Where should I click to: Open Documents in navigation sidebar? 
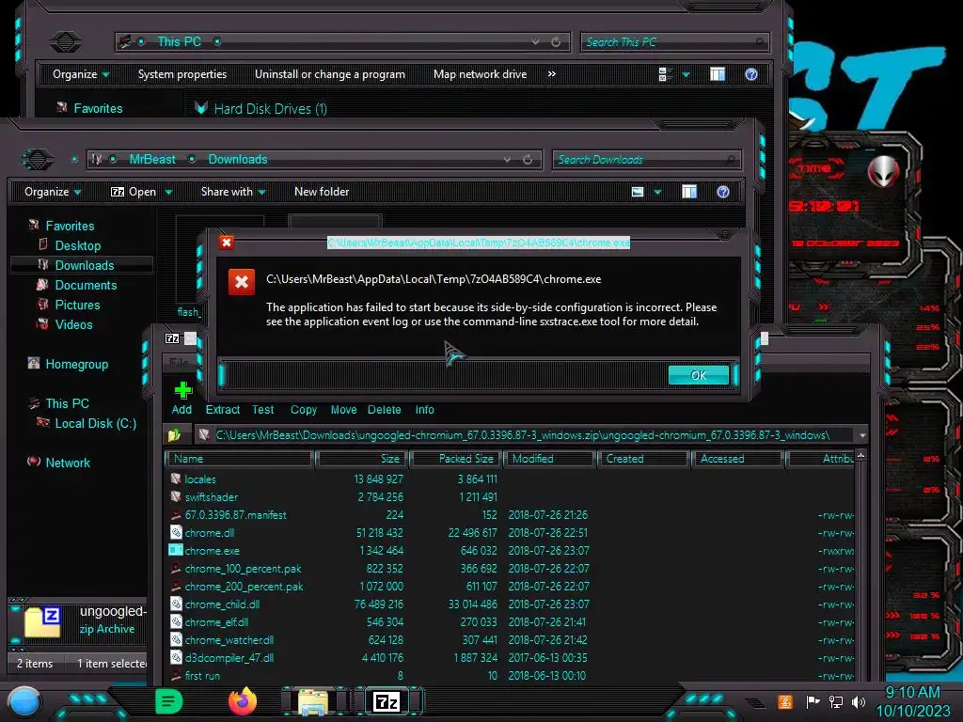[86, 285]
